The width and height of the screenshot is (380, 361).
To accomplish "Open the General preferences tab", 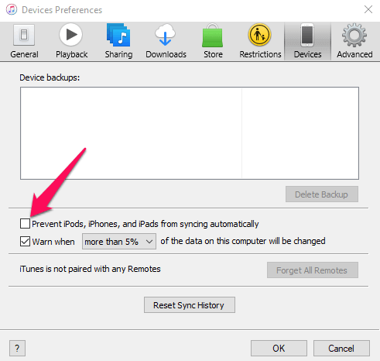I will (24, 41).
